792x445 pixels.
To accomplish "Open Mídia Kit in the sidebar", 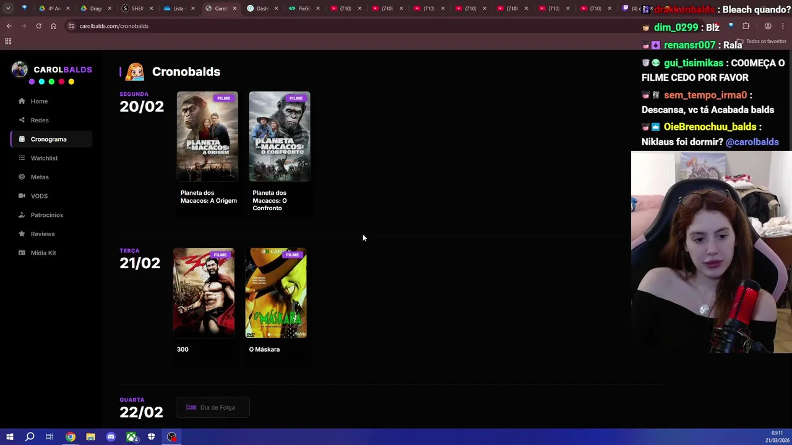I will point(51,253).
